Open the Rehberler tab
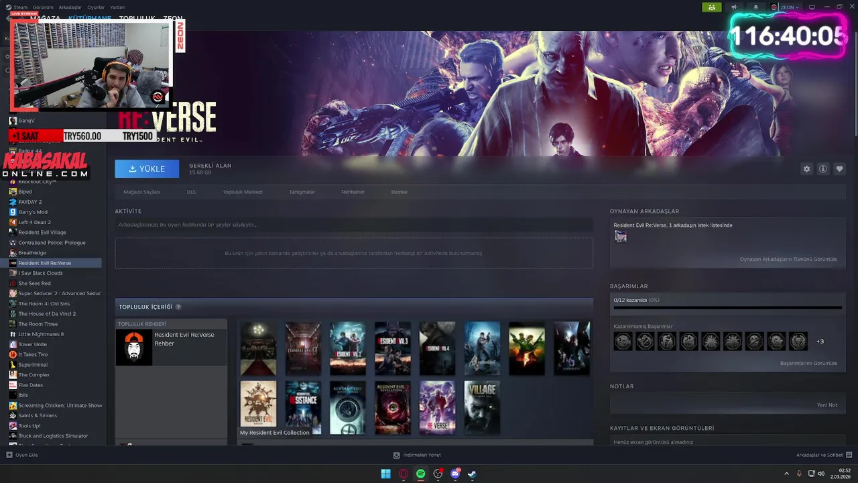The height and width of the screenshot is (483, 858). tap(353, 192)
